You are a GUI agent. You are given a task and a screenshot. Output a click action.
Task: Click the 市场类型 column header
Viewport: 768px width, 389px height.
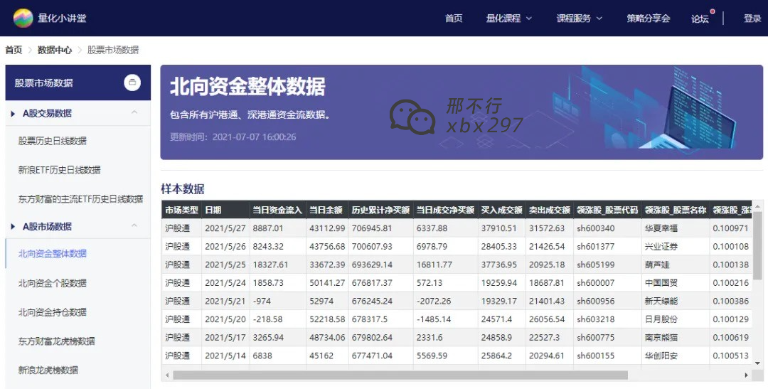(182, 210)
